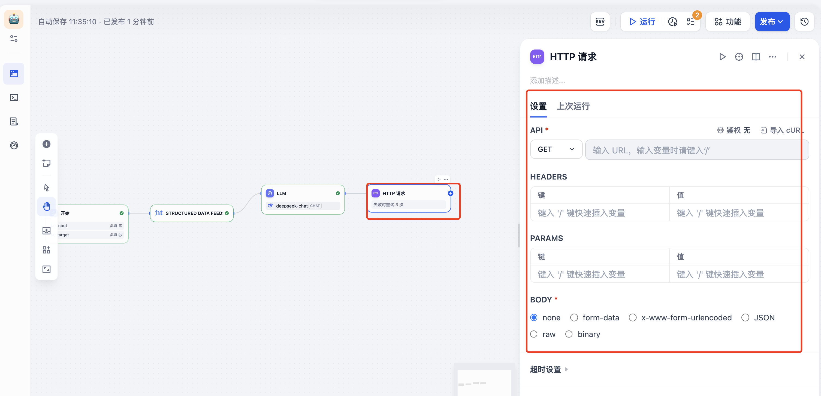
Task: Click the add node plus icon
Action: tap(47, 144)
